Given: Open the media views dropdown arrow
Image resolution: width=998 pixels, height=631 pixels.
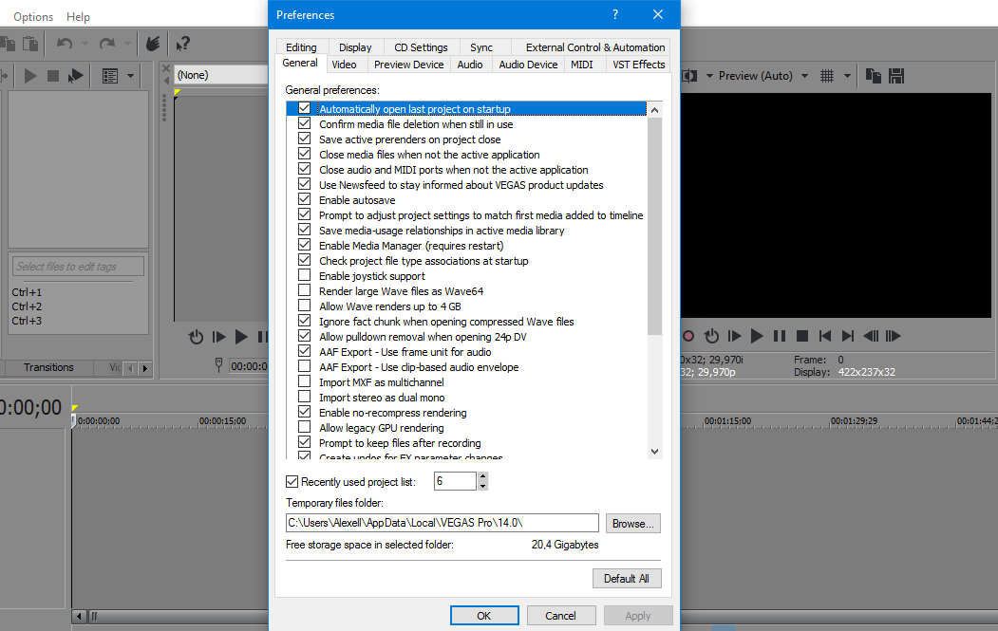Looking at the screenshot, I should pyautogui.click(x=130, y=76).
